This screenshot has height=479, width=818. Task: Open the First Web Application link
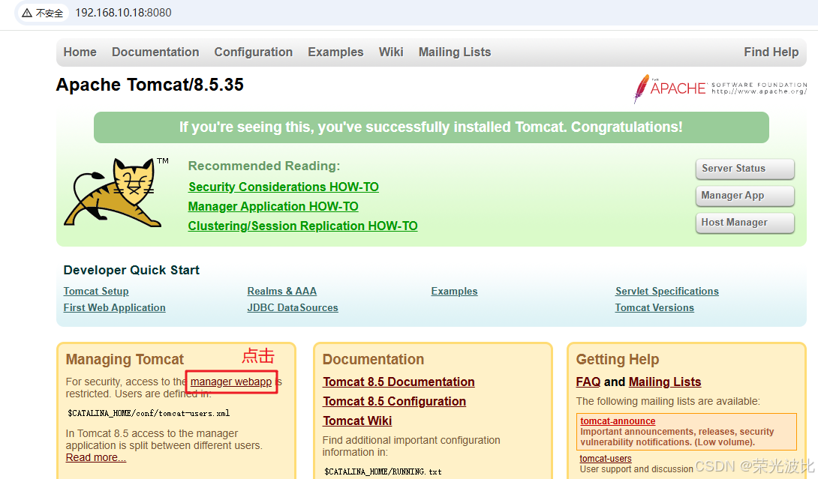114,308
